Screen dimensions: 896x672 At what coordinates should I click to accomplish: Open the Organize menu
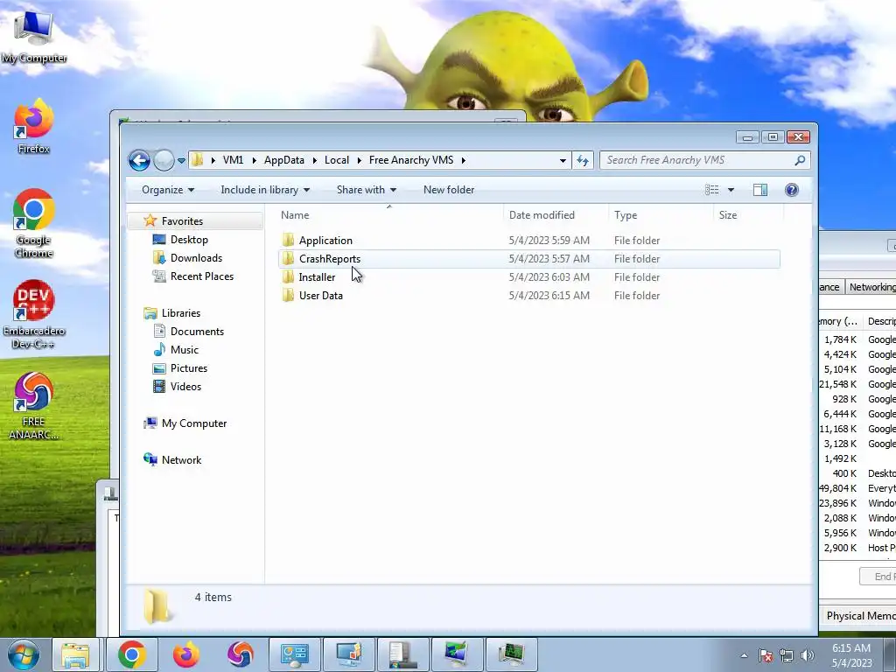[168, 190]
